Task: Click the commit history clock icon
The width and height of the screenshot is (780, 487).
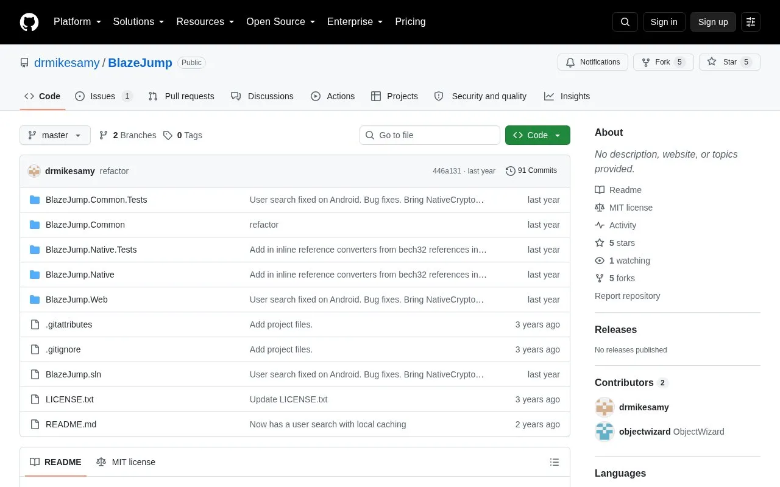Action: click(511, 171)
